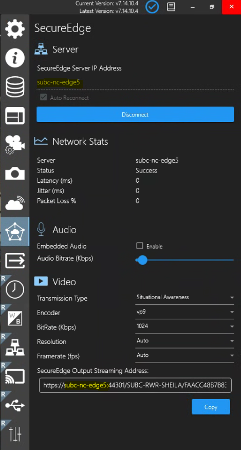Open the info sidebar icon
This screenshot has height=450, width=241.
15,58
